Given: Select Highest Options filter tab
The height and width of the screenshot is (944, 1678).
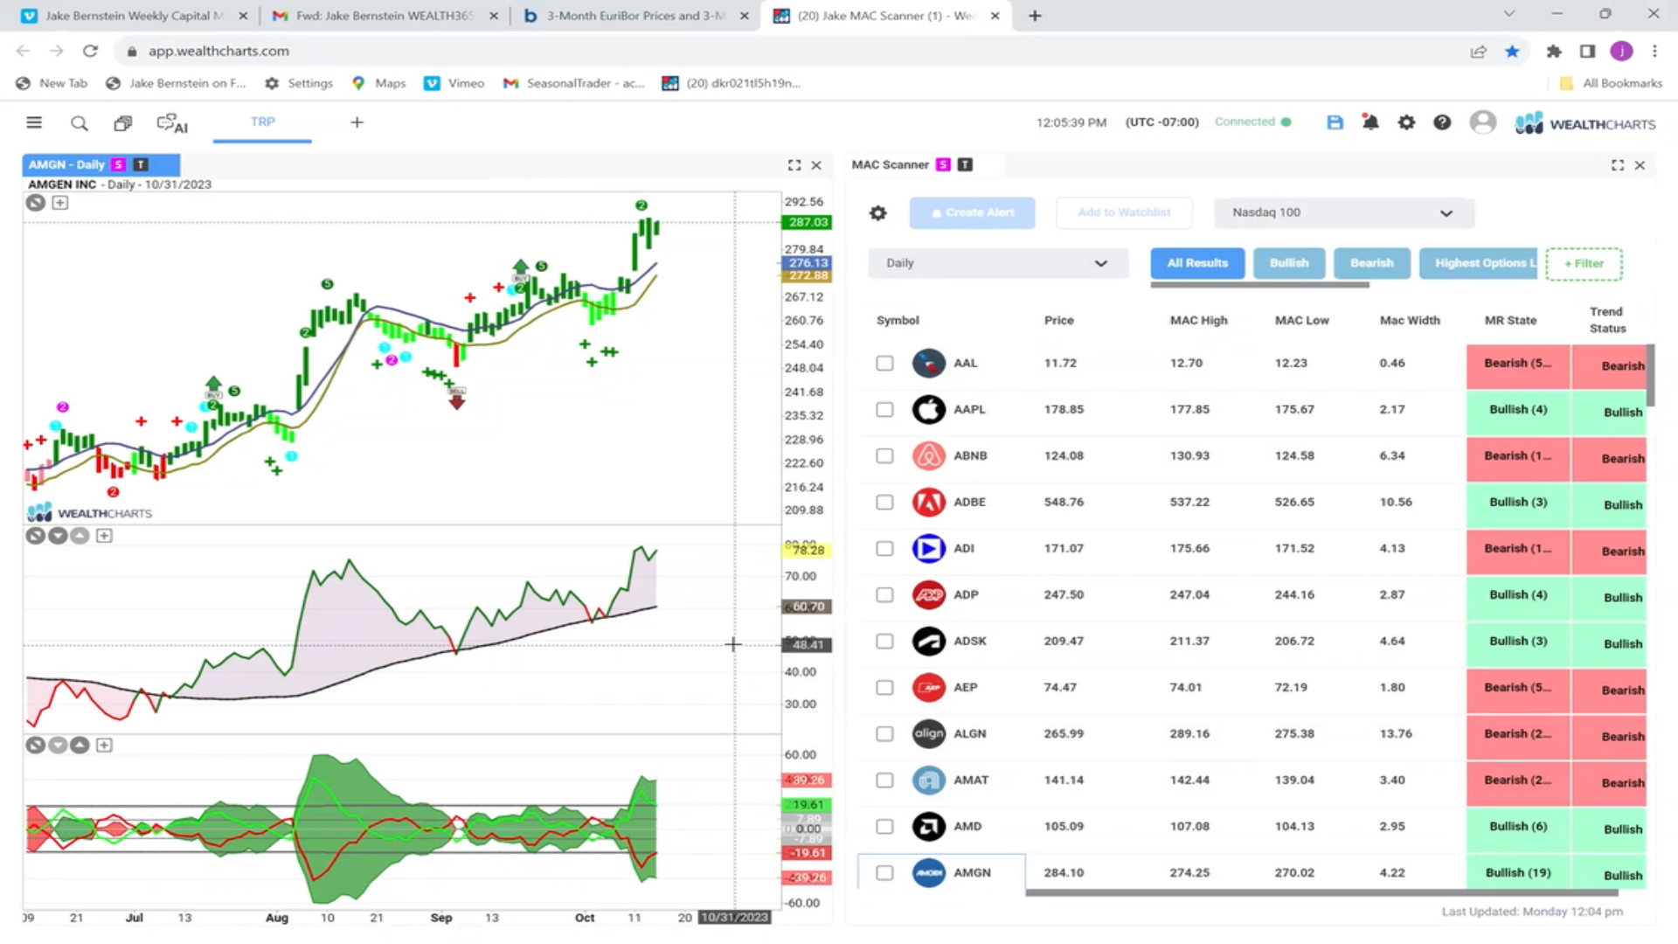Looking at the screenshot, I should [1478, 263].
